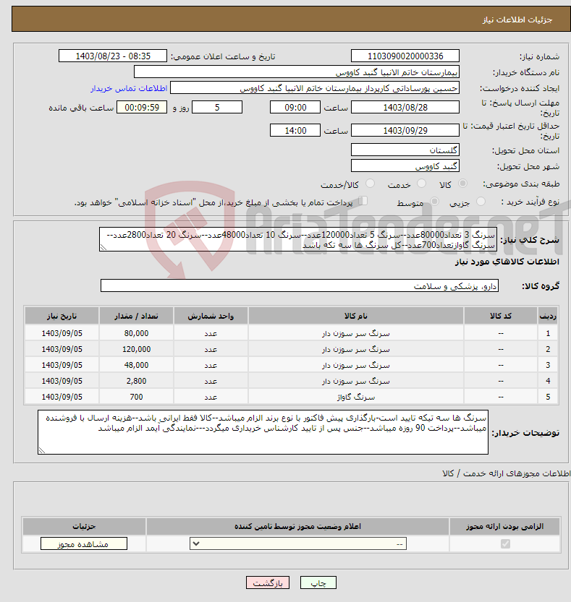Select the کالا radio button
Screen dimensions: 571x602
tap(463, 184)
